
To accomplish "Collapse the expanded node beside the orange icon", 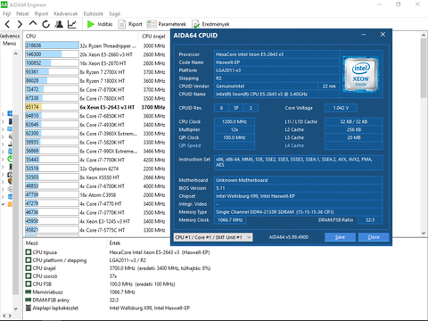I will pos(3,204).
